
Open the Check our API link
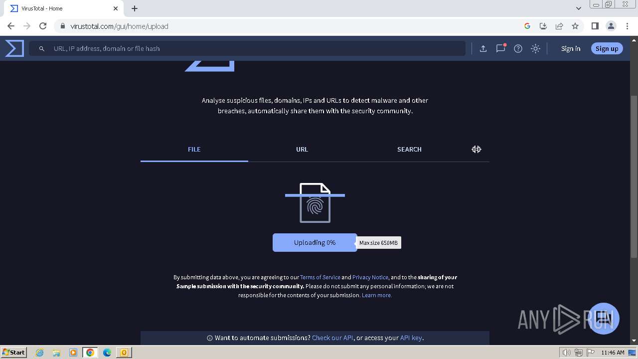(x=332, y=338)
